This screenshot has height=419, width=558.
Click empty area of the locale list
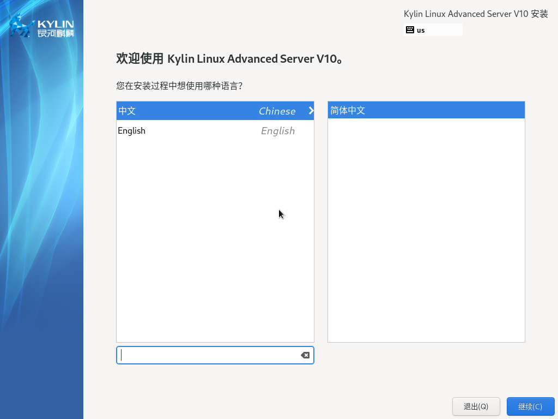[426, 229]
